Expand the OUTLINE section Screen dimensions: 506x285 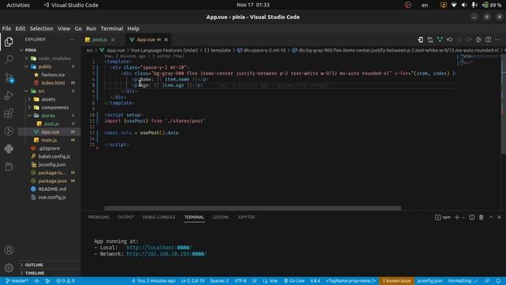coord(34,265)
